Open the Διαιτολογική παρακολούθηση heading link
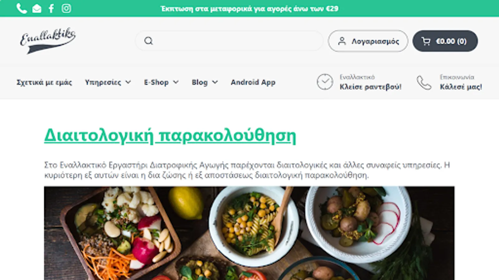 pyautogui.click(x=170, y=136)
